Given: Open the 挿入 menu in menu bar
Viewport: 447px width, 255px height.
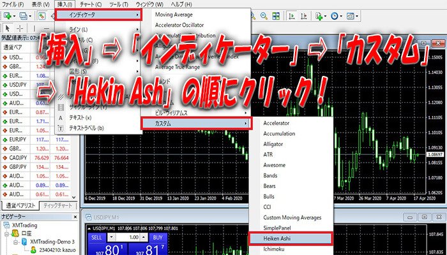Looking at the screenshot, I should point(64,4).
